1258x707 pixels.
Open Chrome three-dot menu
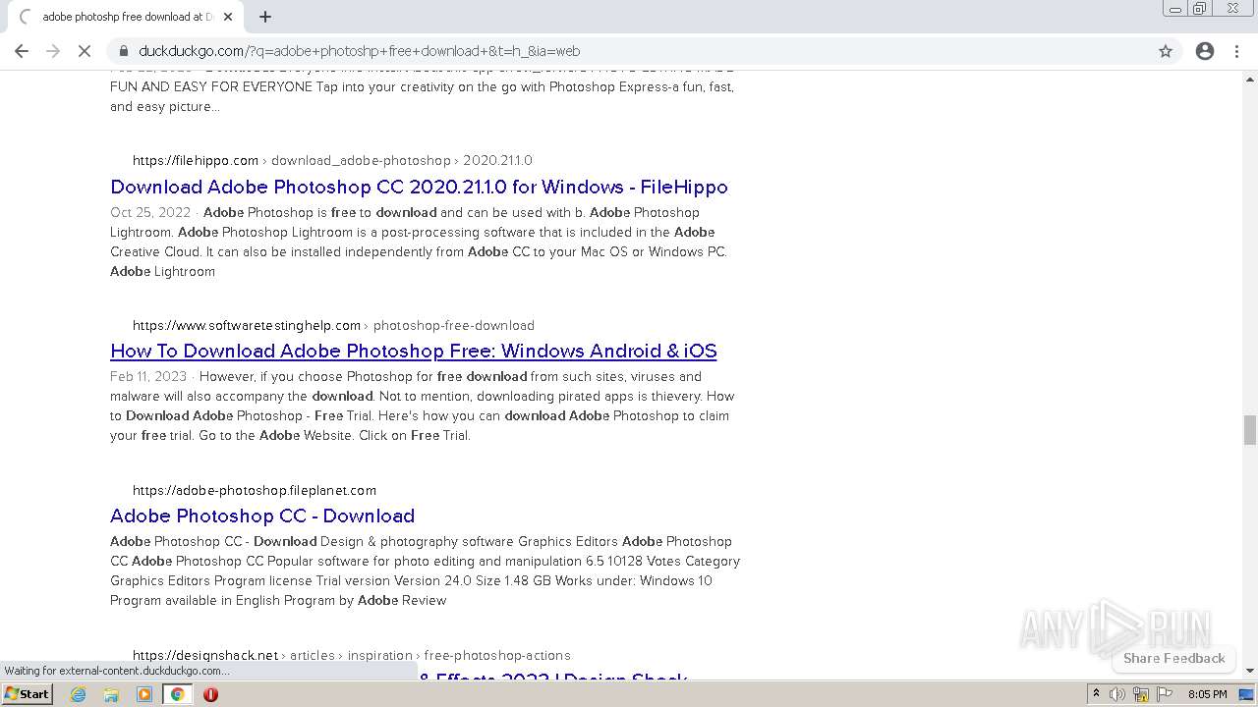(x=1236, y=51)
